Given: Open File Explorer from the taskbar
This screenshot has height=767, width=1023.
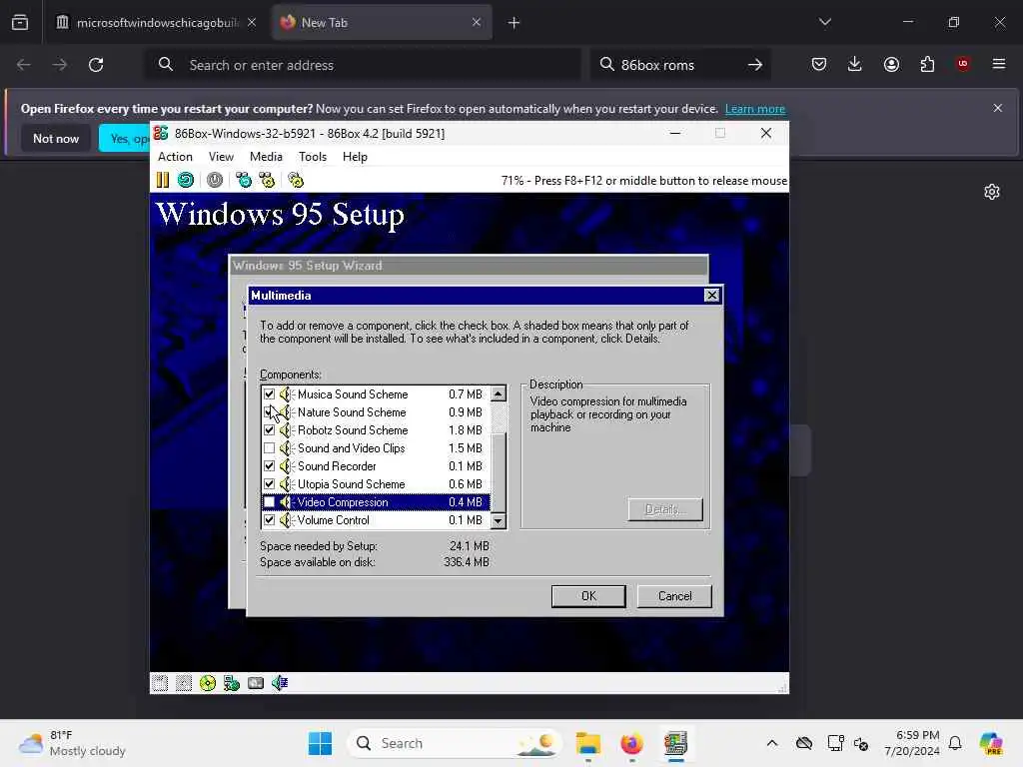Looking at the screenshot, I should coord(588,743).
